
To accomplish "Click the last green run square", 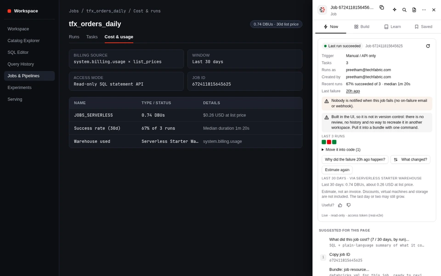I will 334,142.
